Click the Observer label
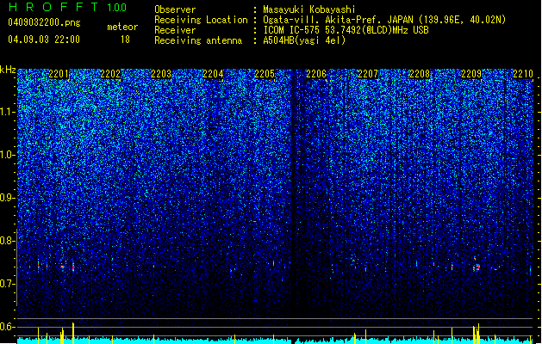This screenshot has height=344, width=542. [x=175, y=9]
